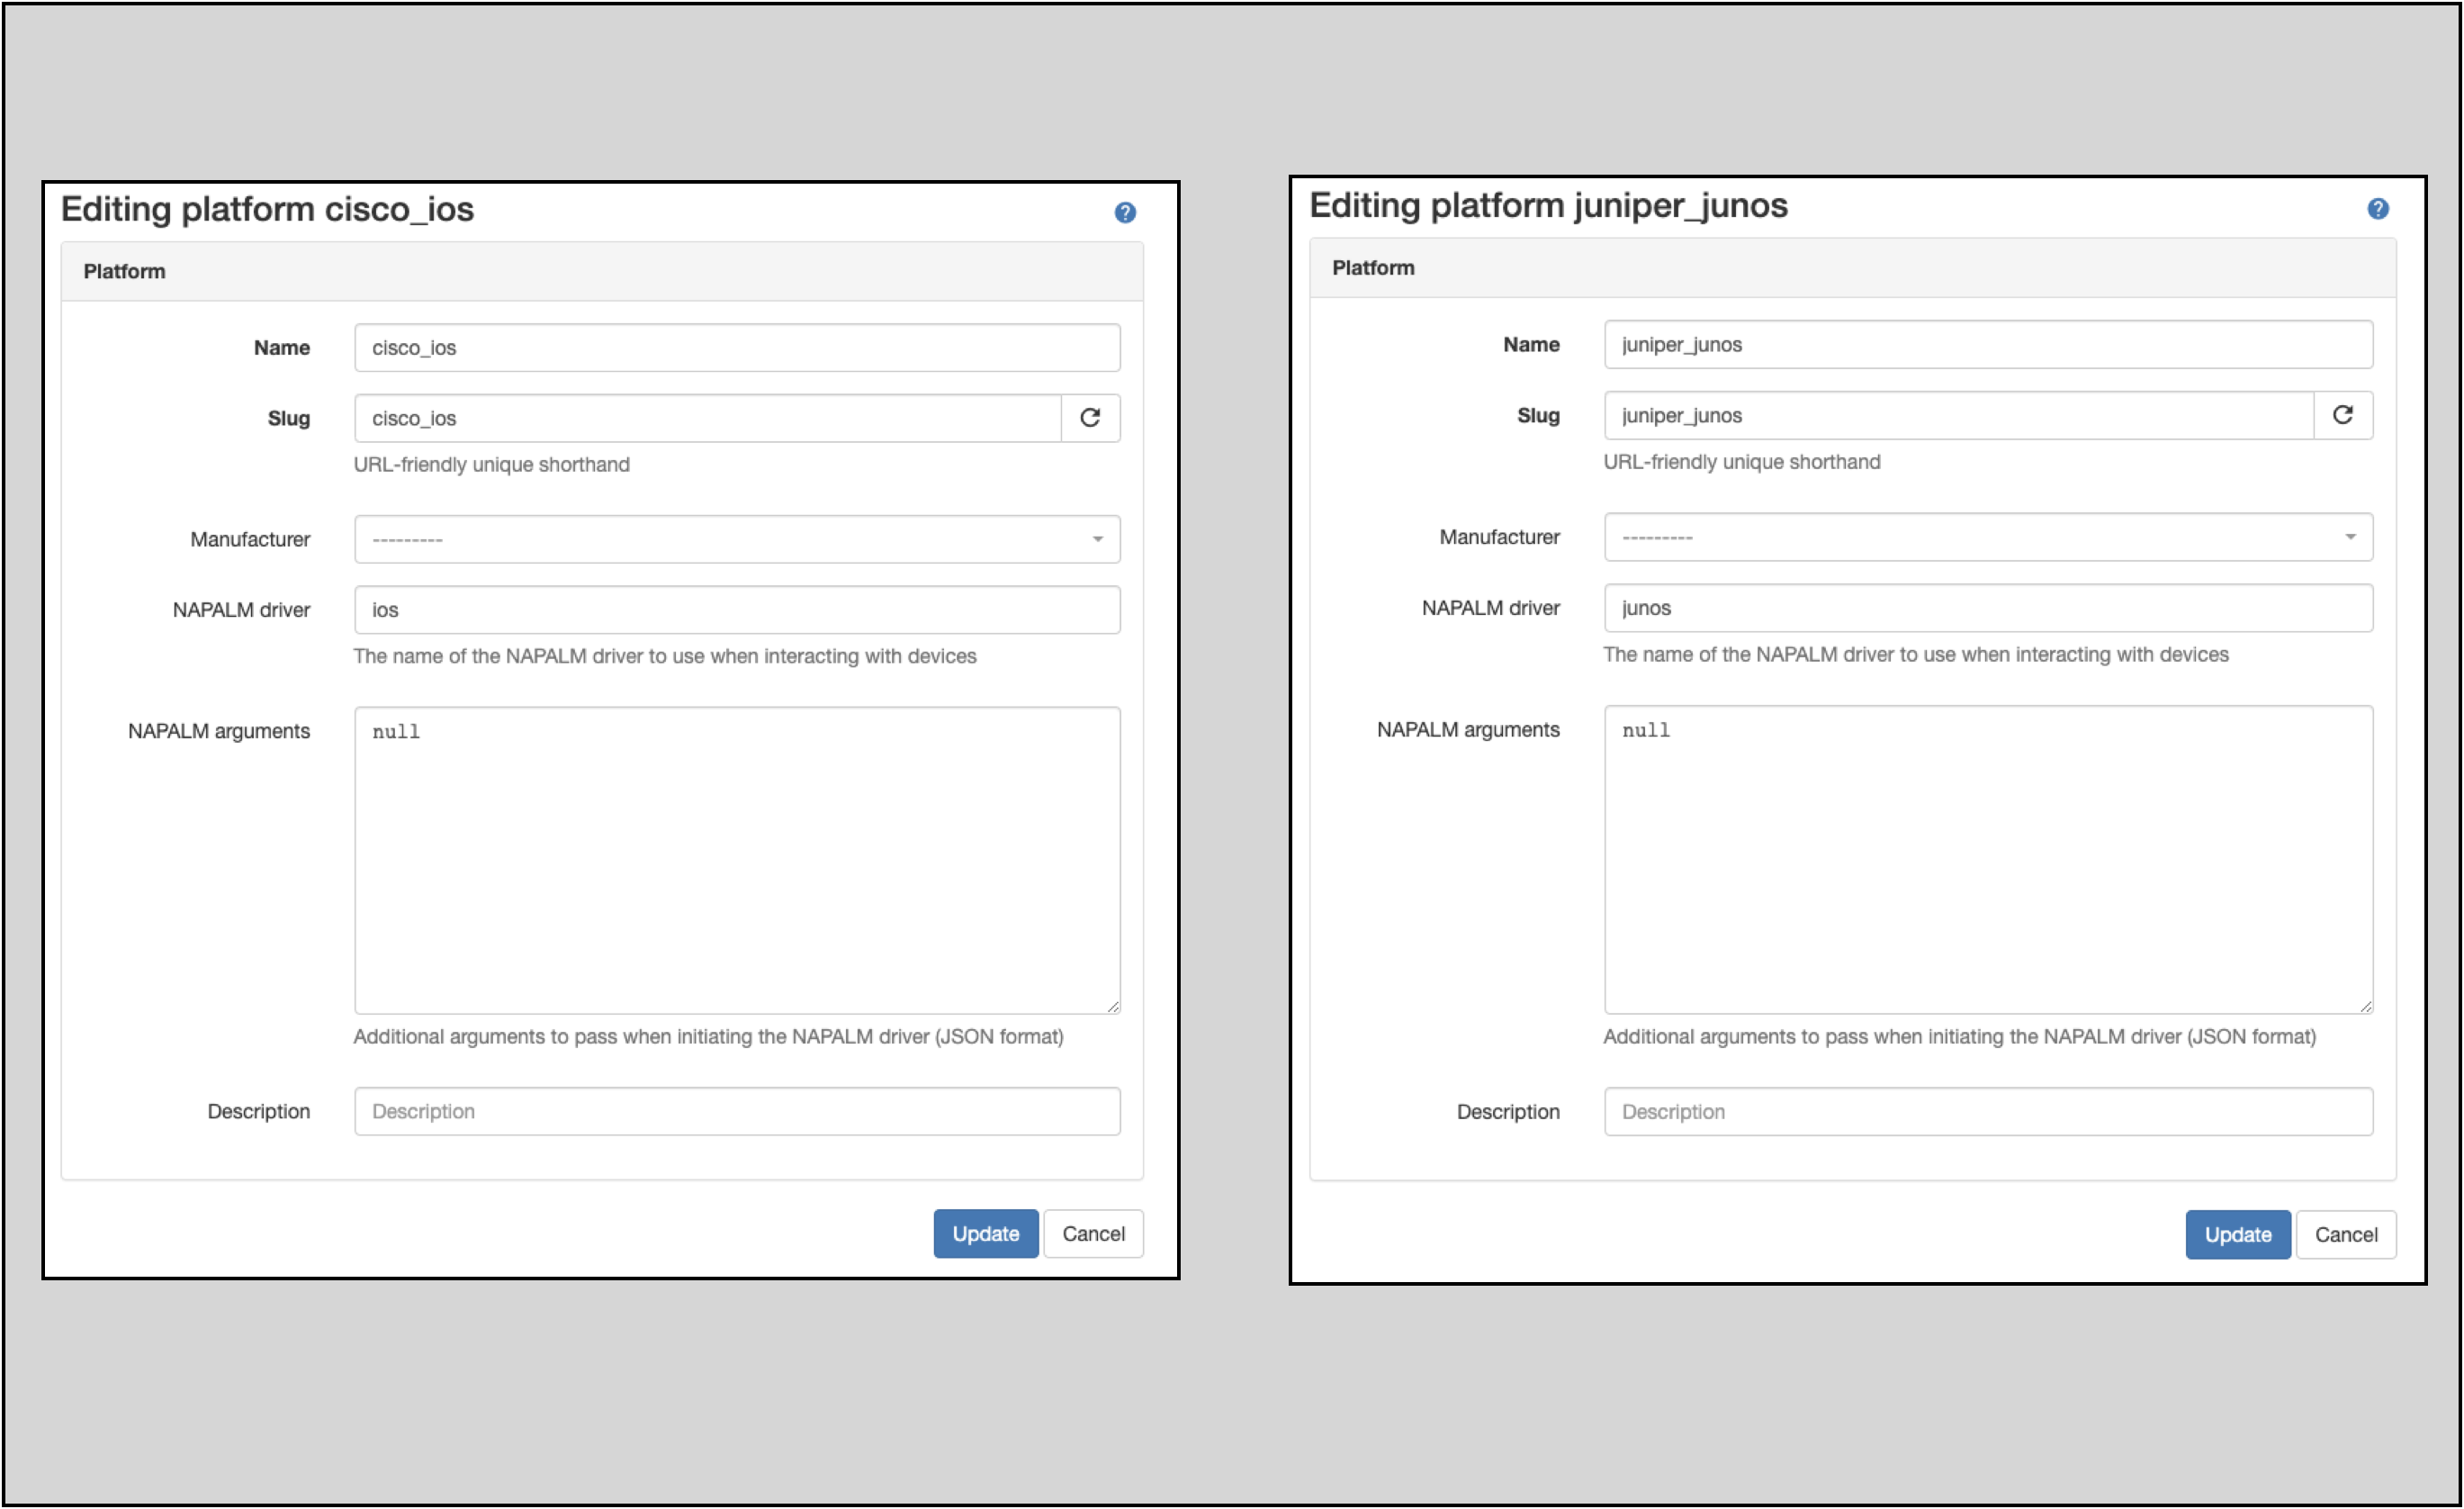Click 'Editing platform cisco_ios' heading

tap(267, 209)
